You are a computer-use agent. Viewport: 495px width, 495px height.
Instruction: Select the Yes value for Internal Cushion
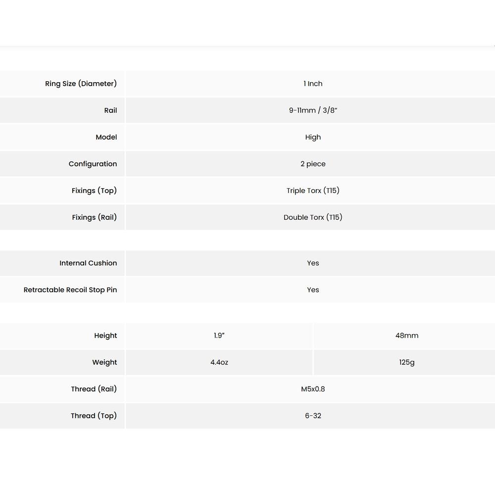click(x=313, y=263)
